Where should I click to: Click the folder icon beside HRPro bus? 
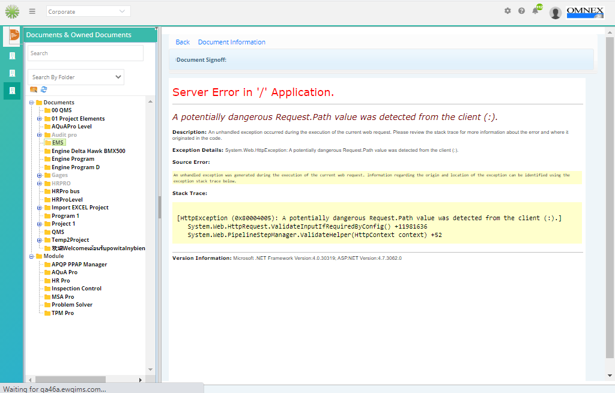(47, 191)
